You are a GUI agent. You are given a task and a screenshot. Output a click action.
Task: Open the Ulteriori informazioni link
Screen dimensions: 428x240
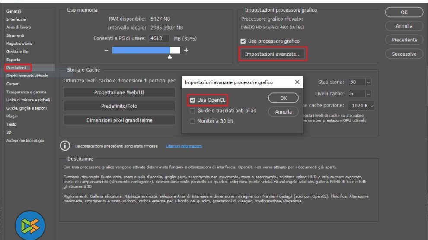pos(184,146)
